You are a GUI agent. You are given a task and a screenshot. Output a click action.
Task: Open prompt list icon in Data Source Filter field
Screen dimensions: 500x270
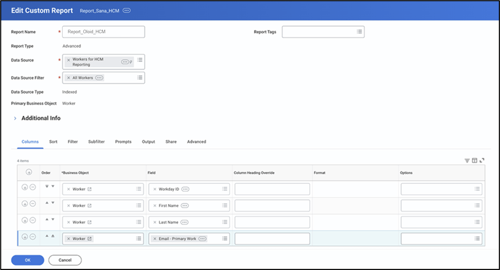pyautogui.click(x=140, y=77)
